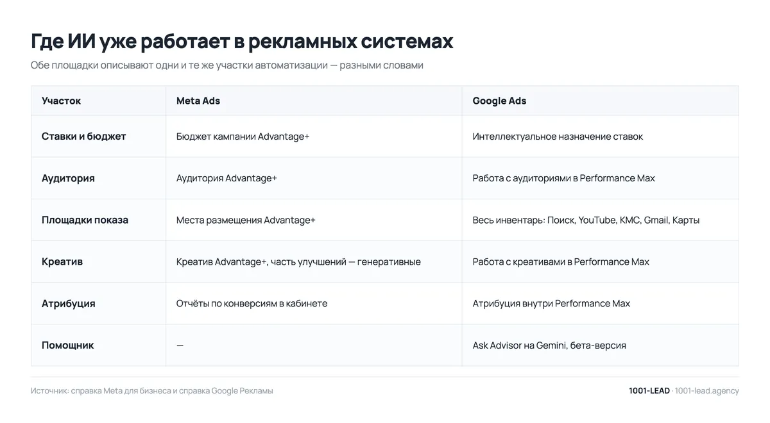Click the cell "Отчёты по конверсиям в кабинете"
Image resolution: width=770 pixels, height=423 pixels.
click(252, 303)
